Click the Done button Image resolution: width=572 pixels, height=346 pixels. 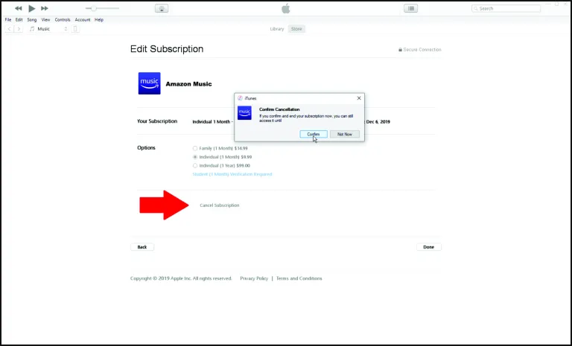(x=429, y=247)
